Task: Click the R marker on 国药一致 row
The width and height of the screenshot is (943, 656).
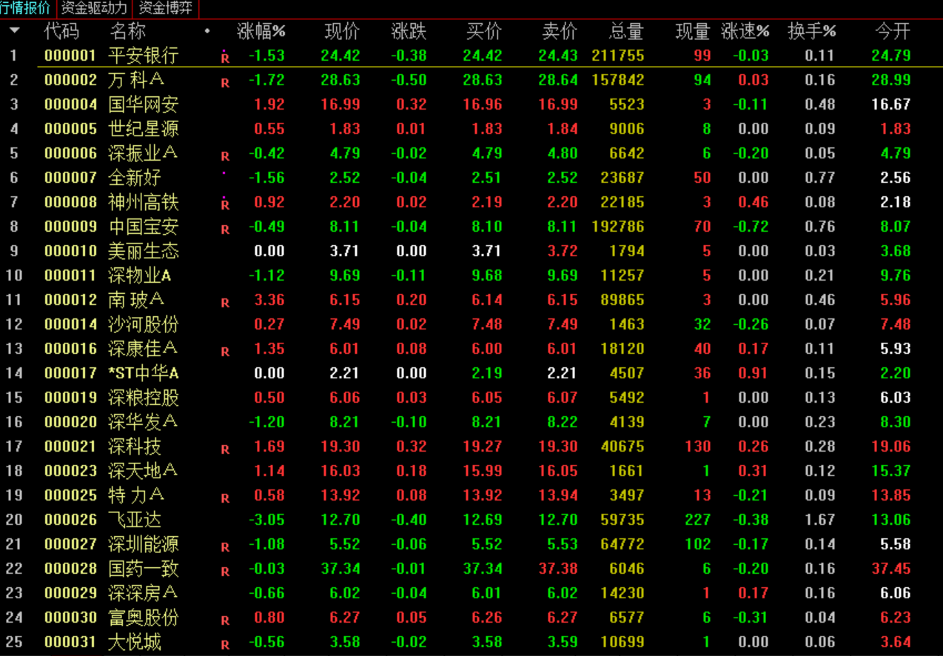Action: click(225, 572)
